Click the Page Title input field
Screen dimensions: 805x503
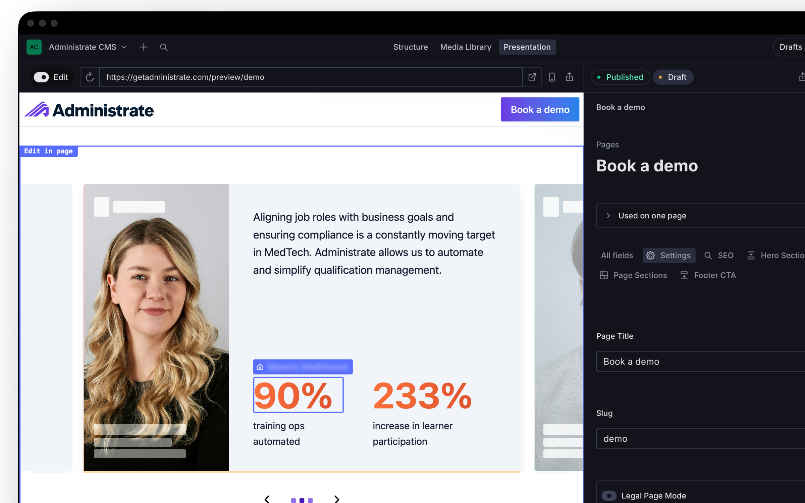tap(700, 361)
